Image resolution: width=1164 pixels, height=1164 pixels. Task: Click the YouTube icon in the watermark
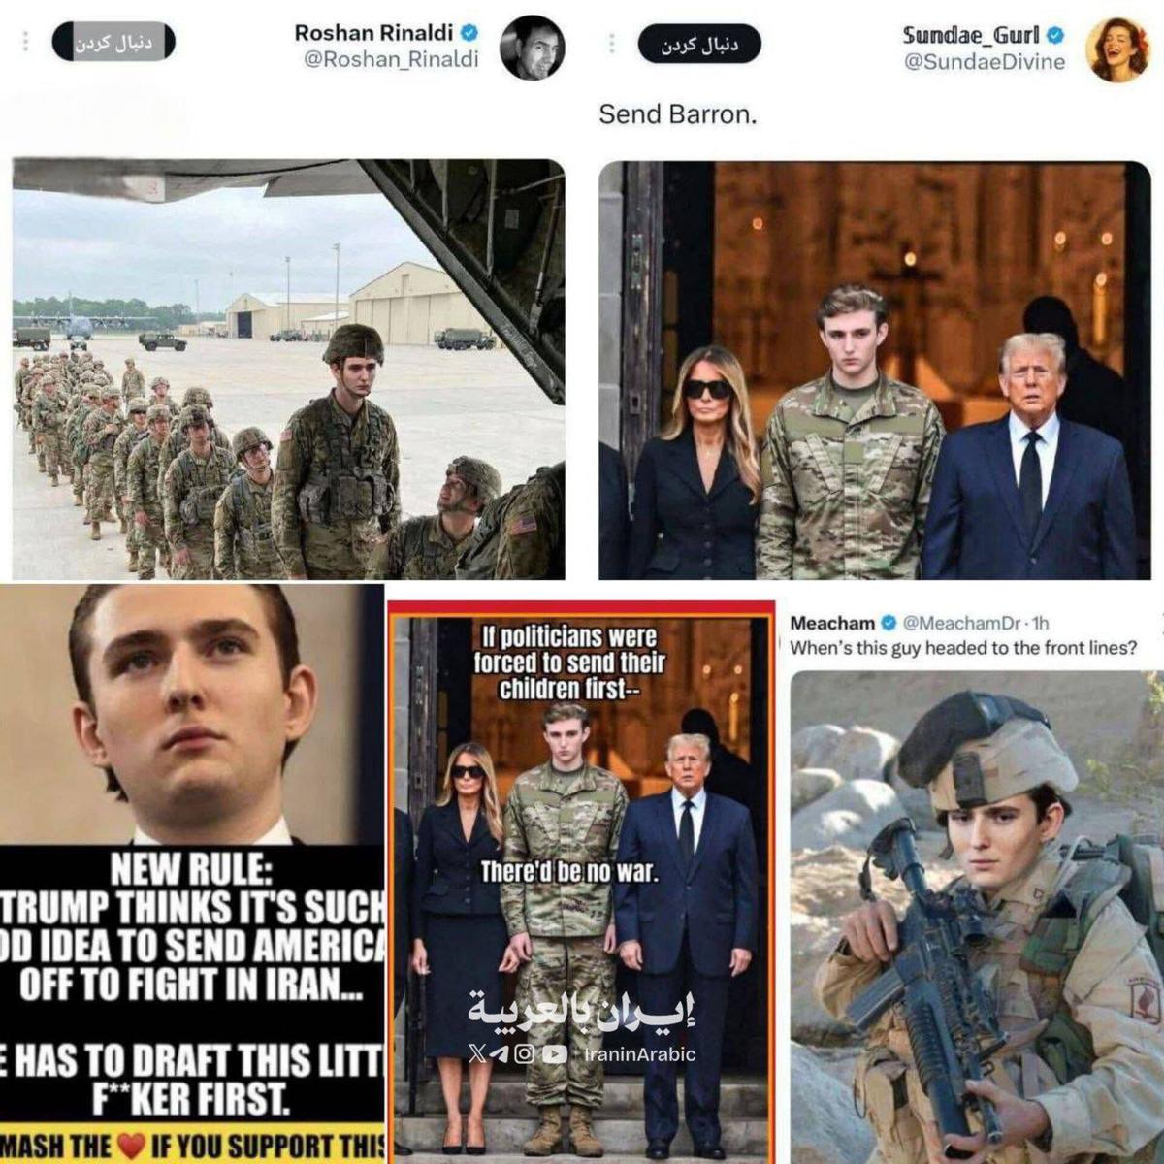point(554,1054)
